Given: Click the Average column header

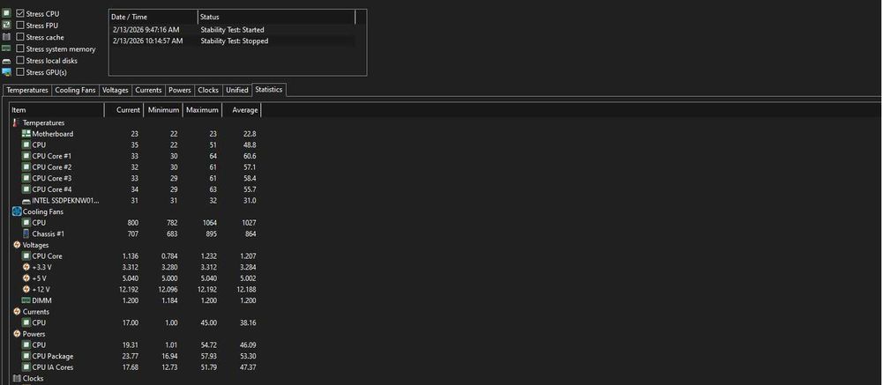Looking at the screenshot, I should [x=242, y=110].
